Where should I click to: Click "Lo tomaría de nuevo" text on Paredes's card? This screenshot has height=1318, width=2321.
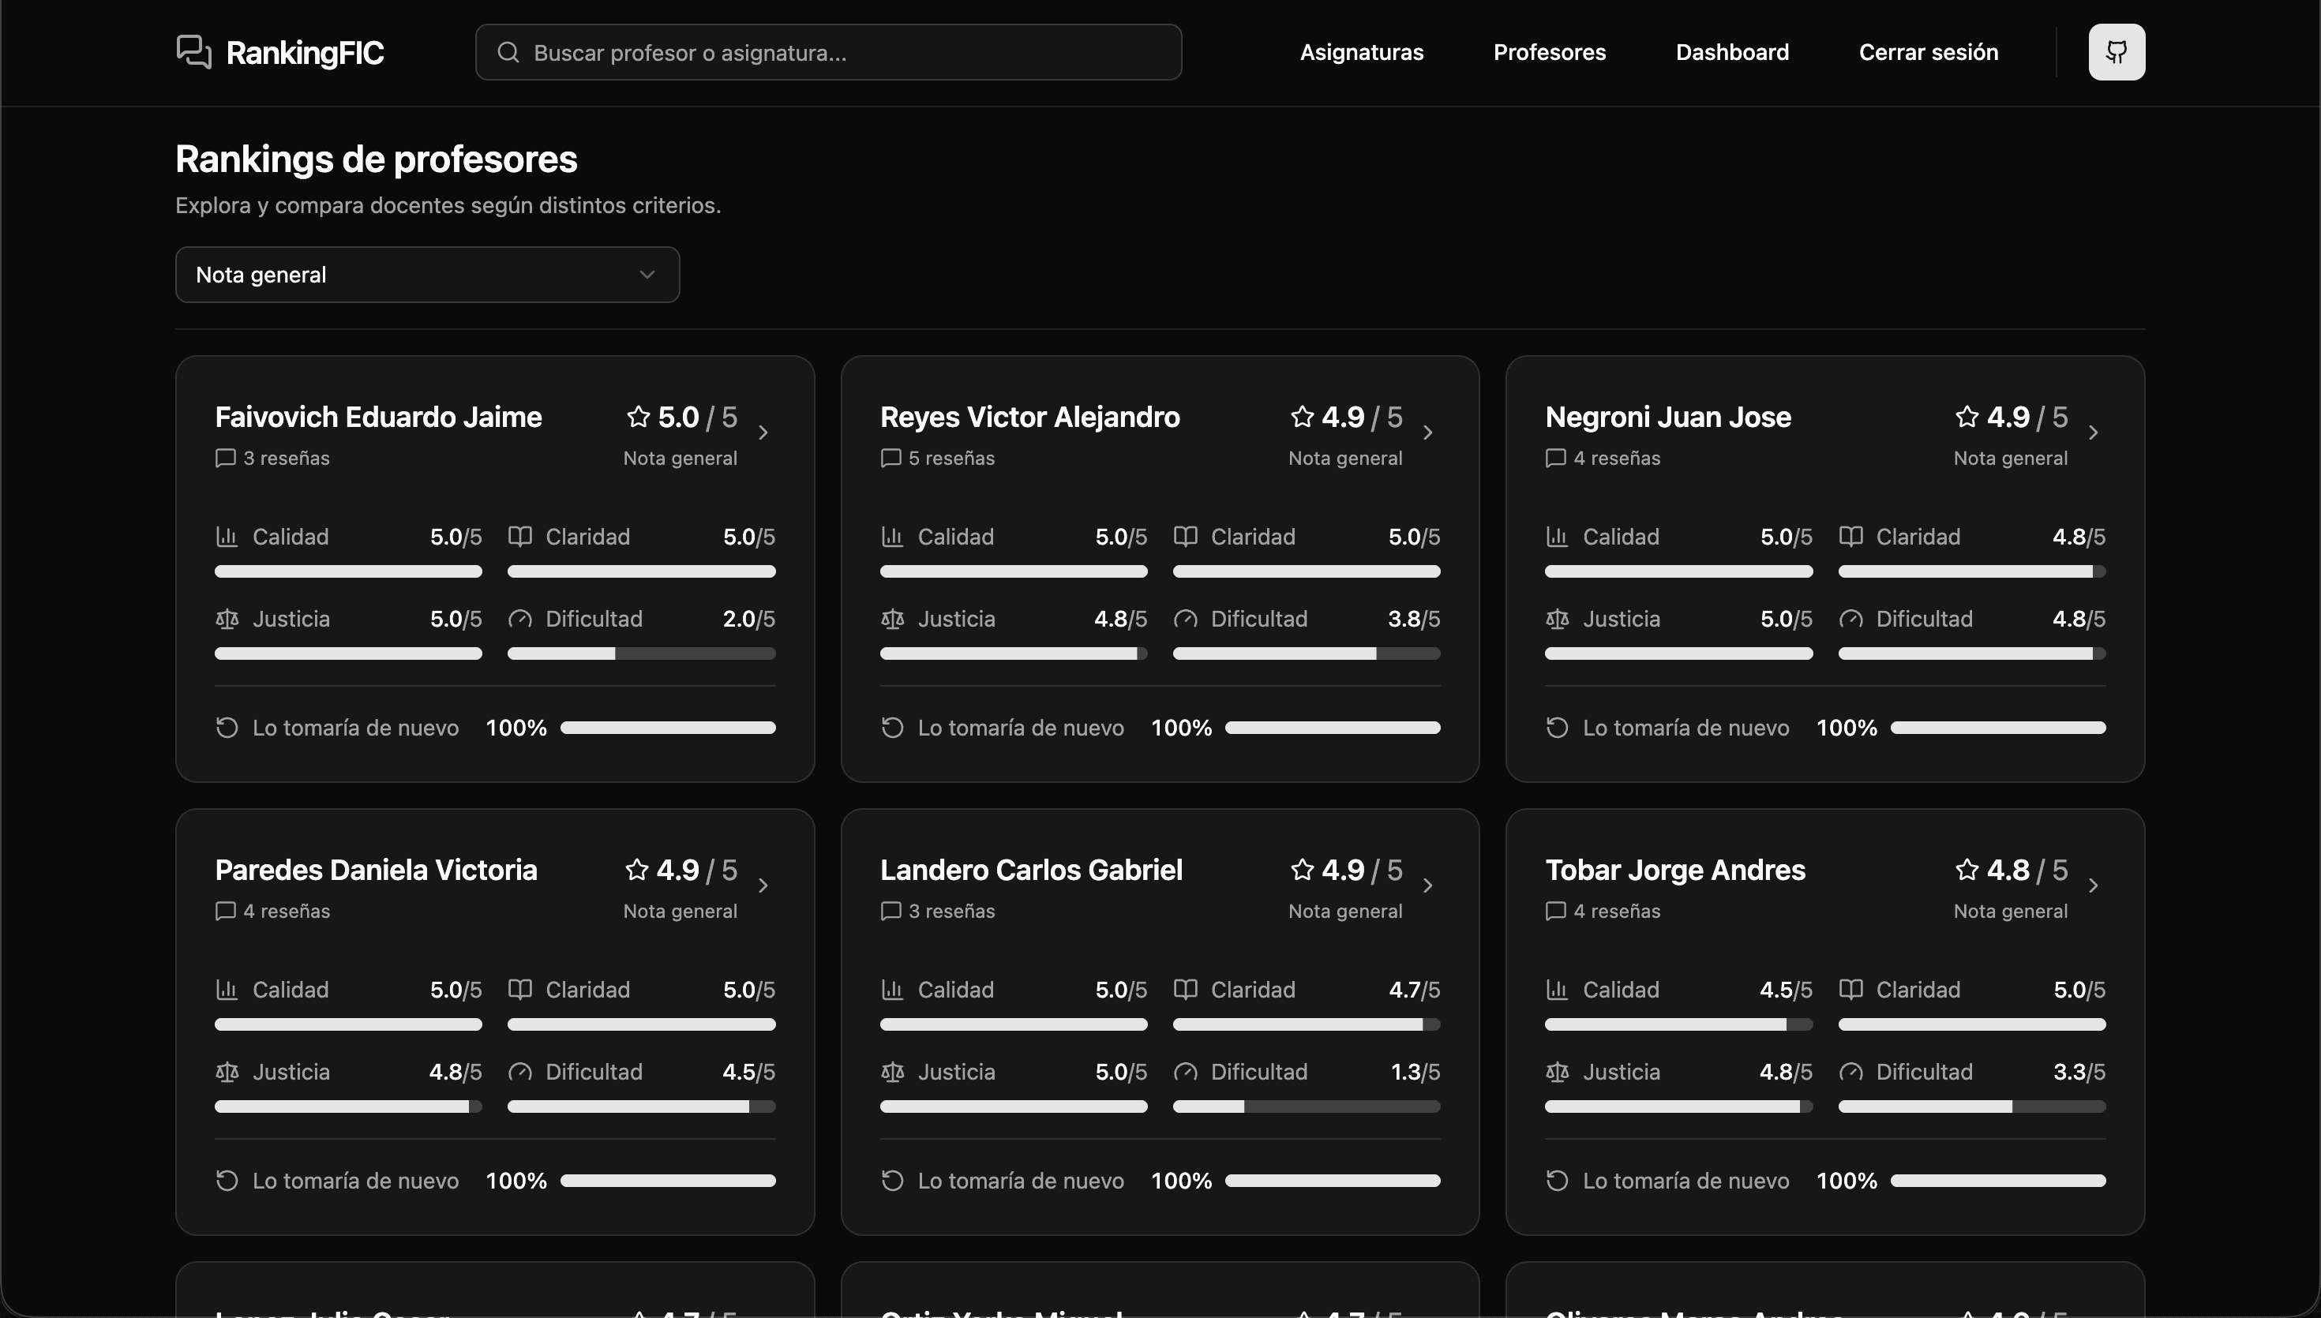[x=356, y=1181]
